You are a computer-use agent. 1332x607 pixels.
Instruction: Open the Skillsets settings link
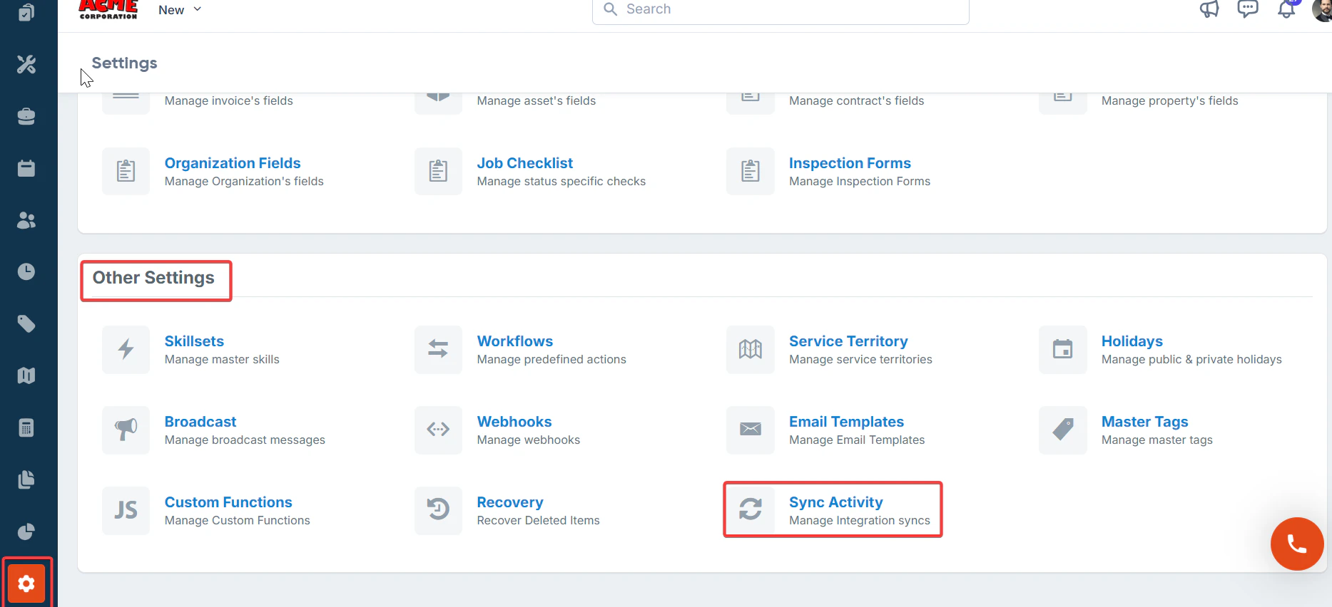point(194,341)
